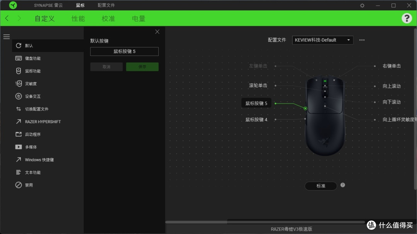Click the mouse image
417x234 pixels.
point(325,116)
